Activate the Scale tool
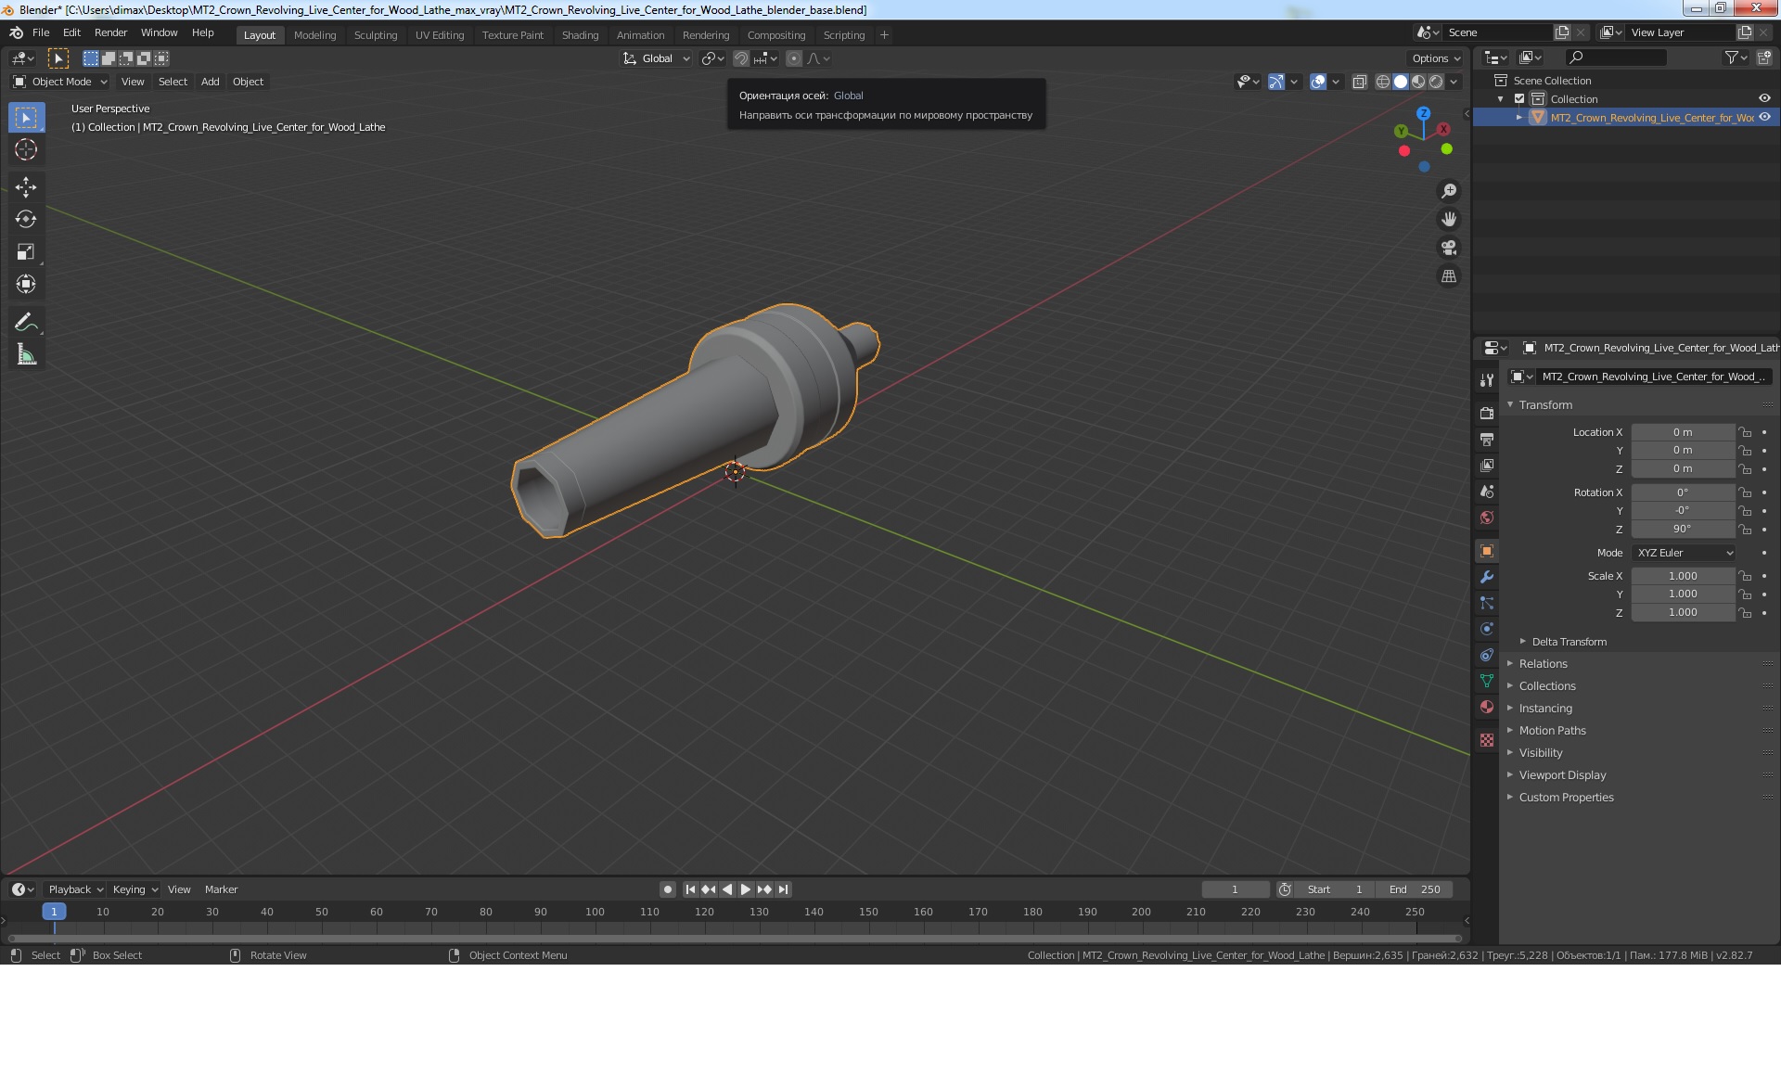Image resolution: width=1781 pixels, height=1074 pixels. 26,252
